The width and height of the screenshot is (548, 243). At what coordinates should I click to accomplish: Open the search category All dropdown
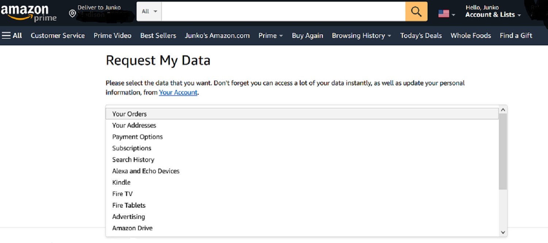coord(149,11)
